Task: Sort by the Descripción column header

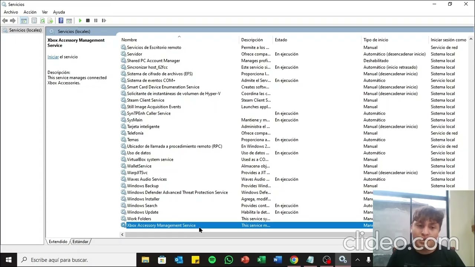Action: (256, 40)
